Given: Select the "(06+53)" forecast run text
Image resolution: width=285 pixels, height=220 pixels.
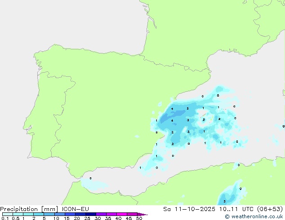Looking at the screenshot, I should pyautogui.click(x=270, y=209).
